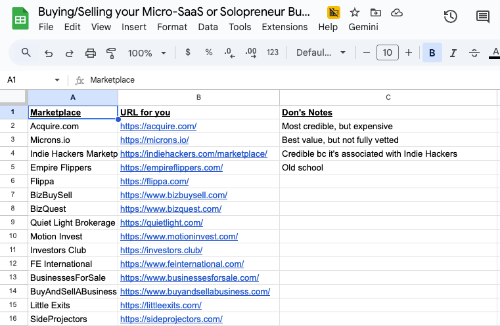Open the font family dropdown
This screenshot has height=326, width=500.
(x=321, y=52)
